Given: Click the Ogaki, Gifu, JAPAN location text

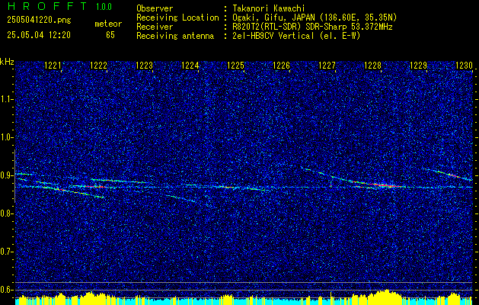Looking at the screenshot, I should coord(315,18).
